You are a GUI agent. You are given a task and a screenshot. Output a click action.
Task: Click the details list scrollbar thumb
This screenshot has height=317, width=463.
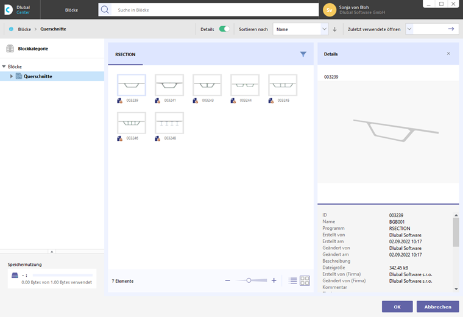click(456, 232)
